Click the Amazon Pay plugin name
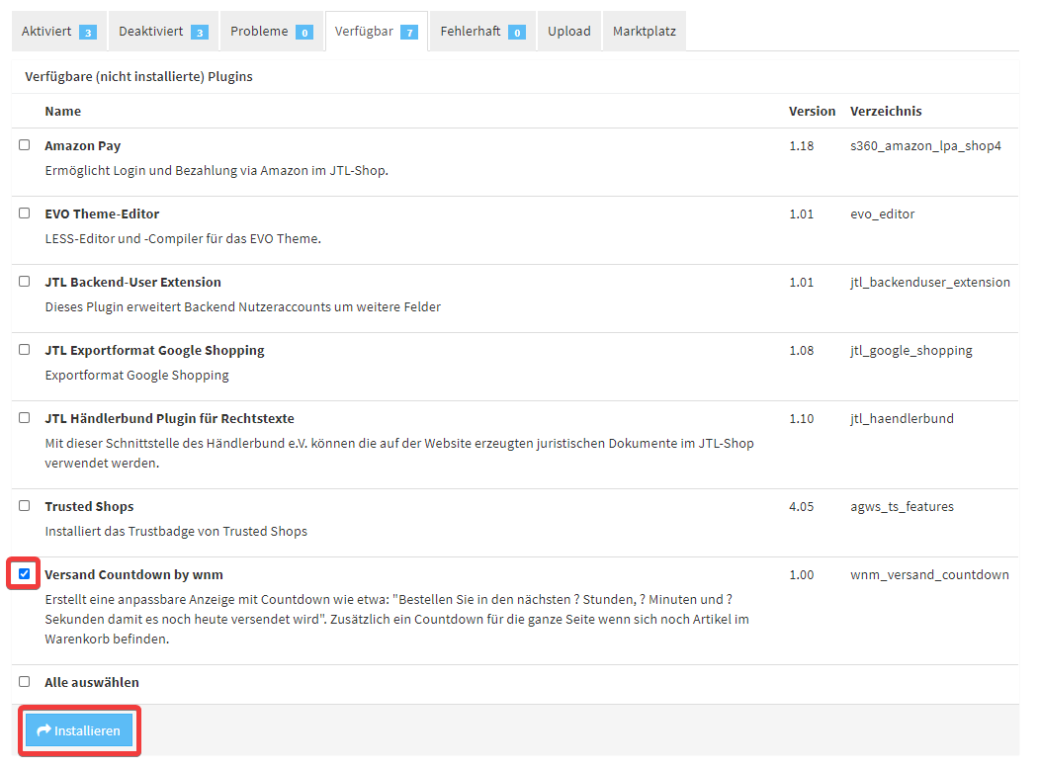Image resolution: width=1039 pixels, height=768 pixels. pyautogui.click(x=83, y=145)
